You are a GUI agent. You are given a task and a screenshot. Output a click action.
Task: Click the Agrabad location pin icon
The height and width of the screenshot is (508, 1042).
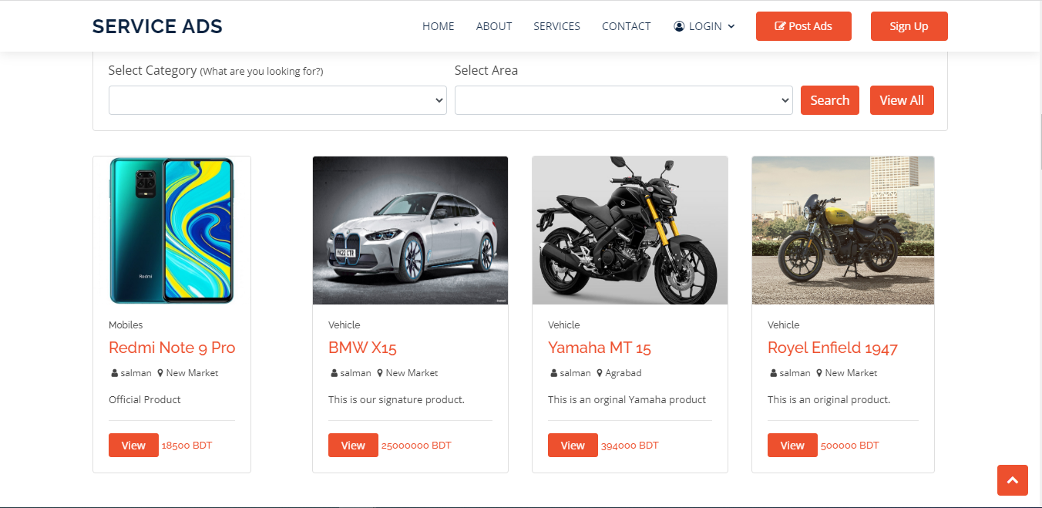tap(600, 373)
